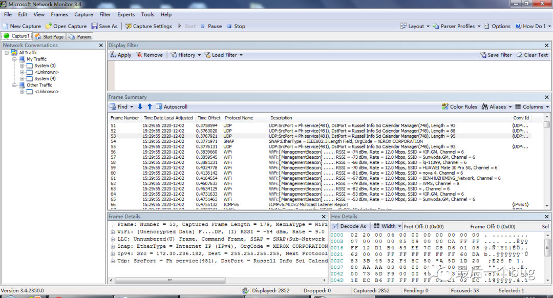Open the Aliases dropdown
The image size is (553, 298).
pos(497,107)
